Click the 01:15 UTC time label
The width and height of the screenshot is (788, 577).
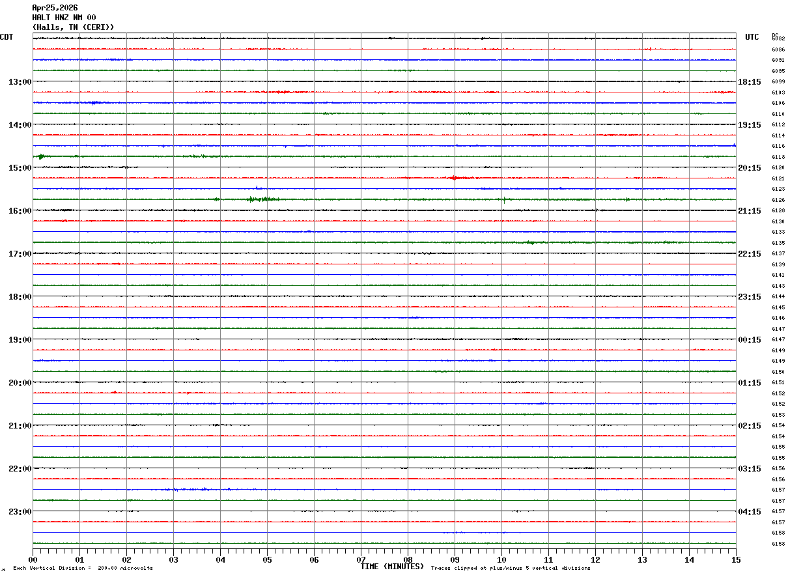pyautogui.click(x=750, y=383)
